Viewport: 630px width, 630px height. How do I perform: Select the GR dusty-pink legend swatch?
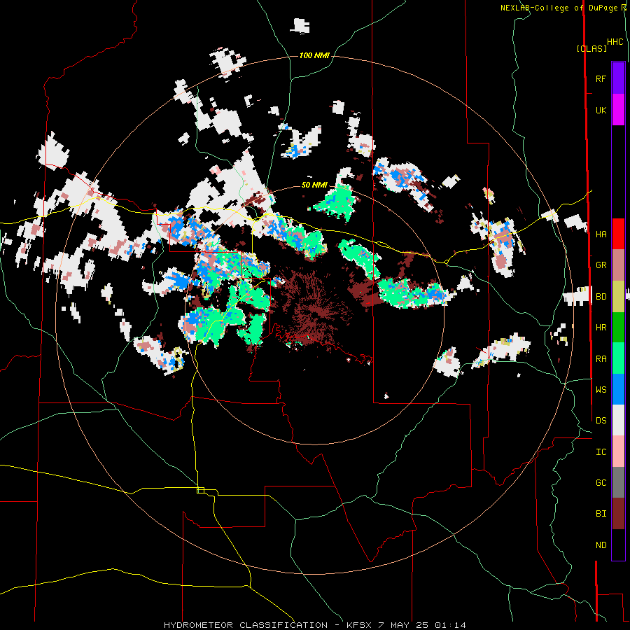pos(618,265)
